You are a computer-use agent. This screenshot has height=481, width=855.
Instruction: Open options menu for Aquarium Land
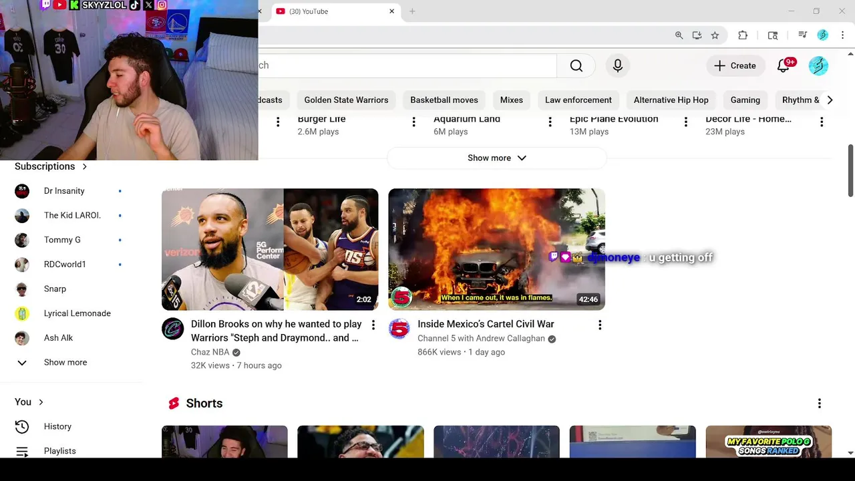[550, 122]
